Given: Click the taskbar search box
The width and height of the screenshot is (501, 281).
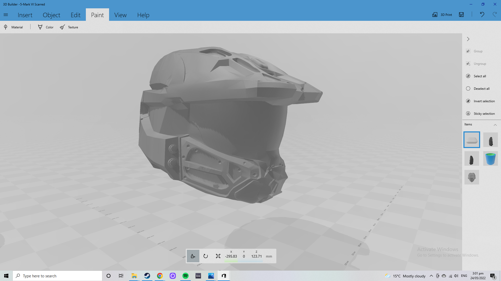Looking at the screenshot, I should (x=57, y=276).
